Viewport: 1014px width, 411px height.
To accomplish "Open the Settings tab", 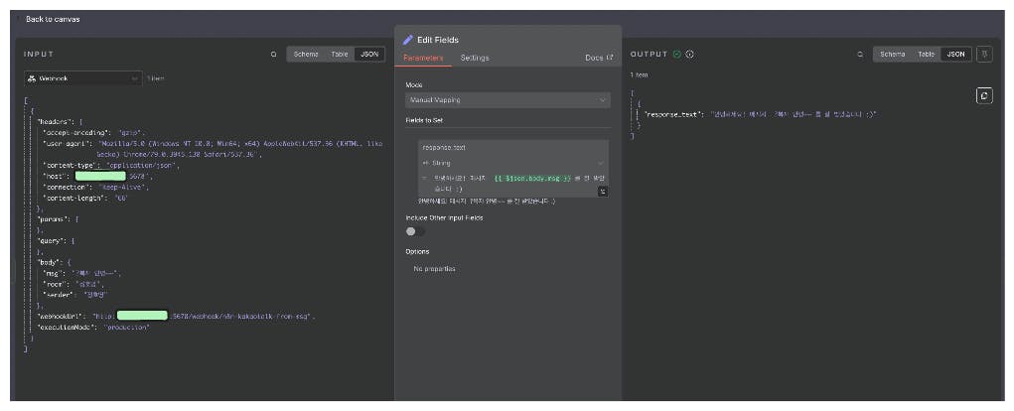I will coord(475,59).
